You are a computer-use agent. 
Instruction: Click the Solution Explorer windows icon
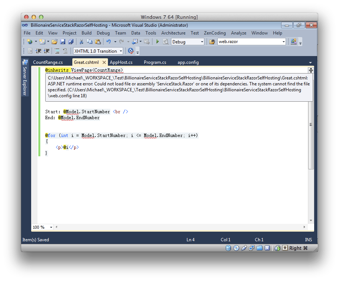point(294,42)
